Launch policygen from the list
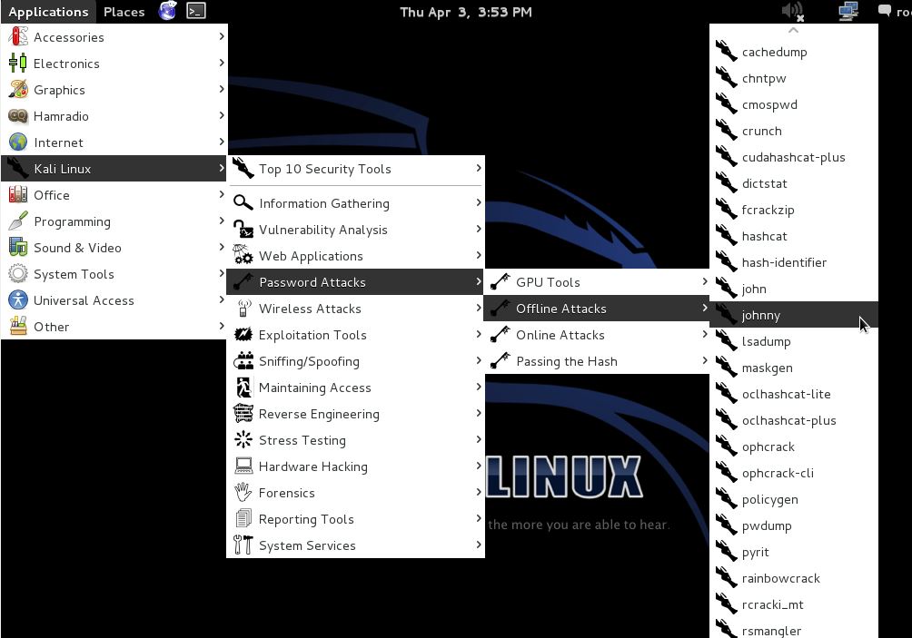 794,499
